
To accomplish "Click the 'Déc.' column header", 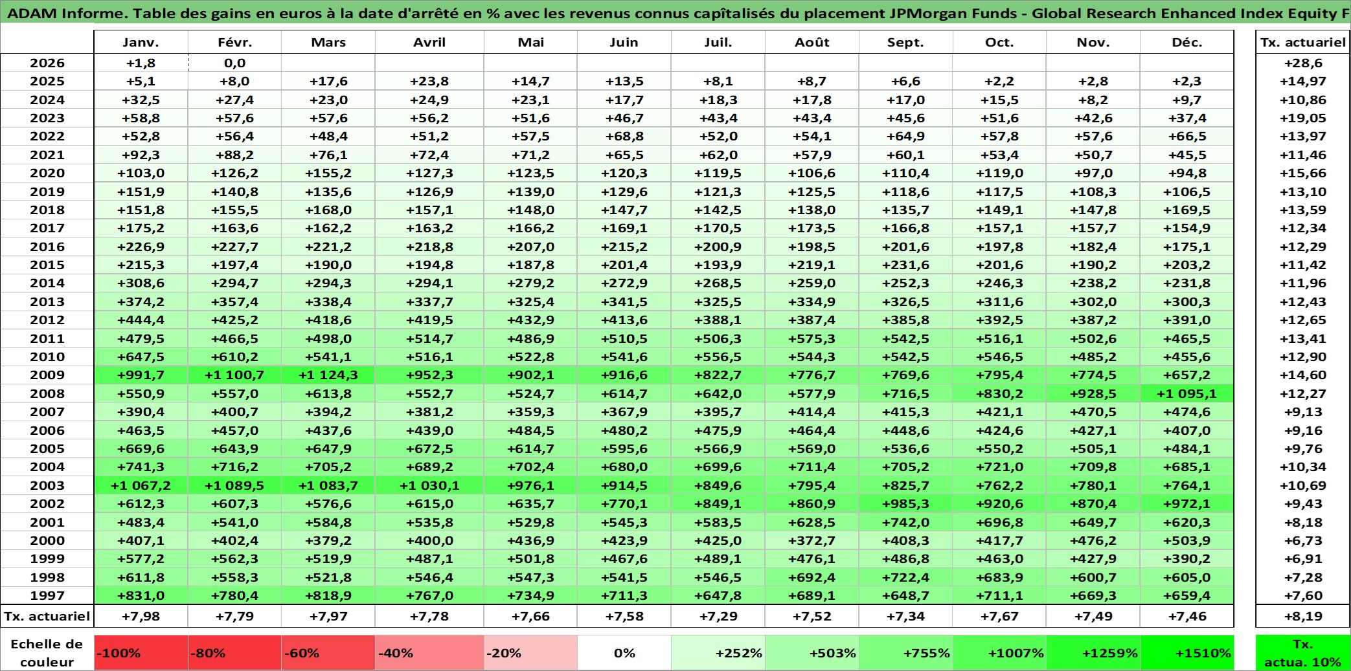I will tap(1187, 42).
